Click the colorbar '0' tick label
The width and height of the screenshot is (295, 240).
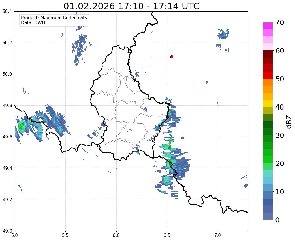pos(277,220)
